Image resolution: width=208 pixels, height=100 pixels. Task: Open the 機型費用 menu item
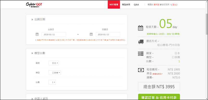coord(126,4)
